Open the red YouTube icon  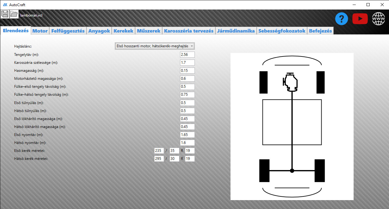(360, 19)
